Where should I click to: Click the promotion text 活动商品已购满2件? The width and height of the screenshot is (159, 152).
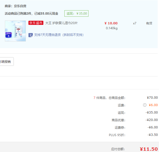click(32, 14)
